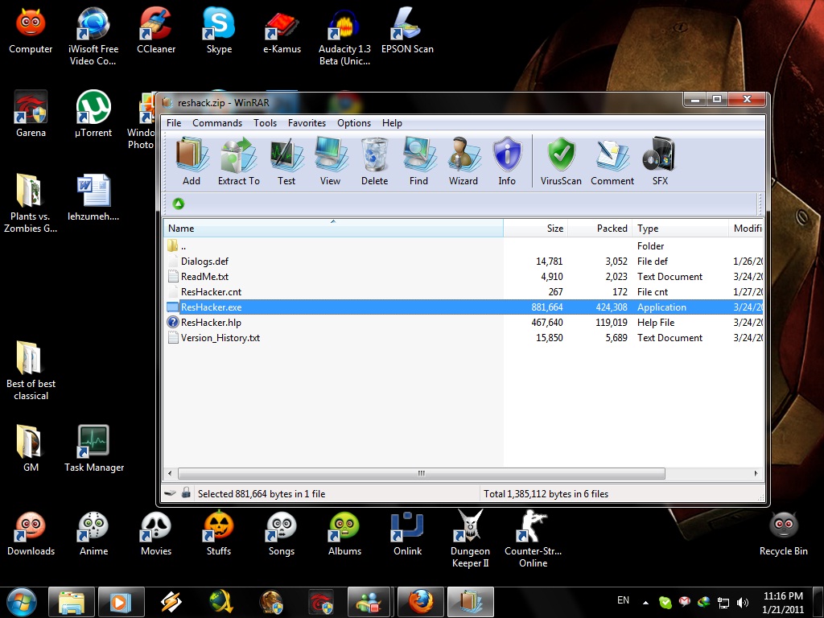Screen dimensions: 824x618
Task: Open the CCleaner desktop shortcut
Action: (156, 31)
